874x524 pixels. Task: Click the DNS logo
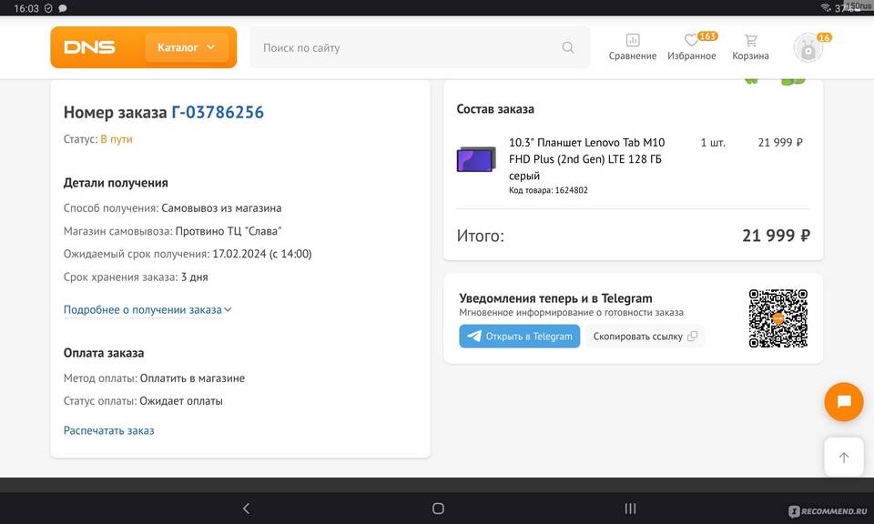pos(89,47)
